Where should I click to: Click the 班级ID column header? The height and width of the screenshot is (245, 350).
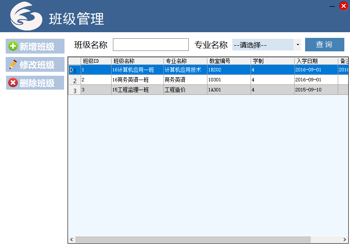(96, 61)
